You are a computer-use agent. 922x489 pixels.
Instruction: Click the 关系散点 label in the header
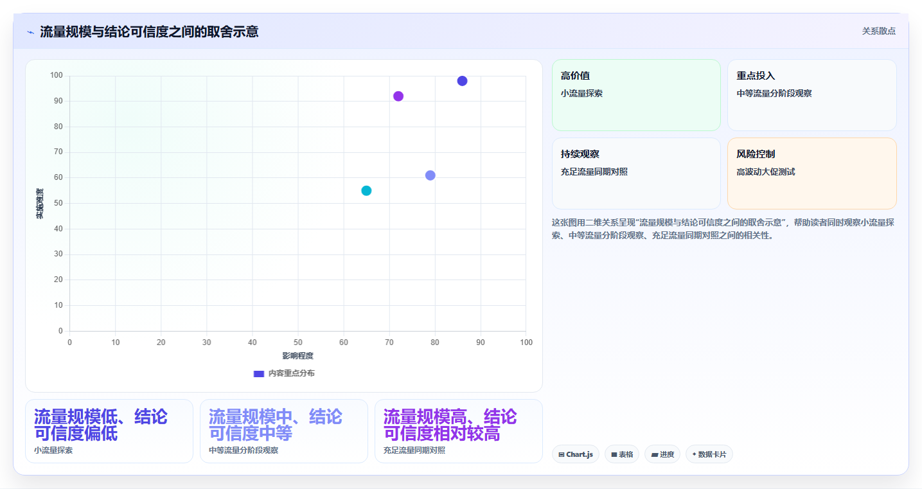tap(879, 31)
